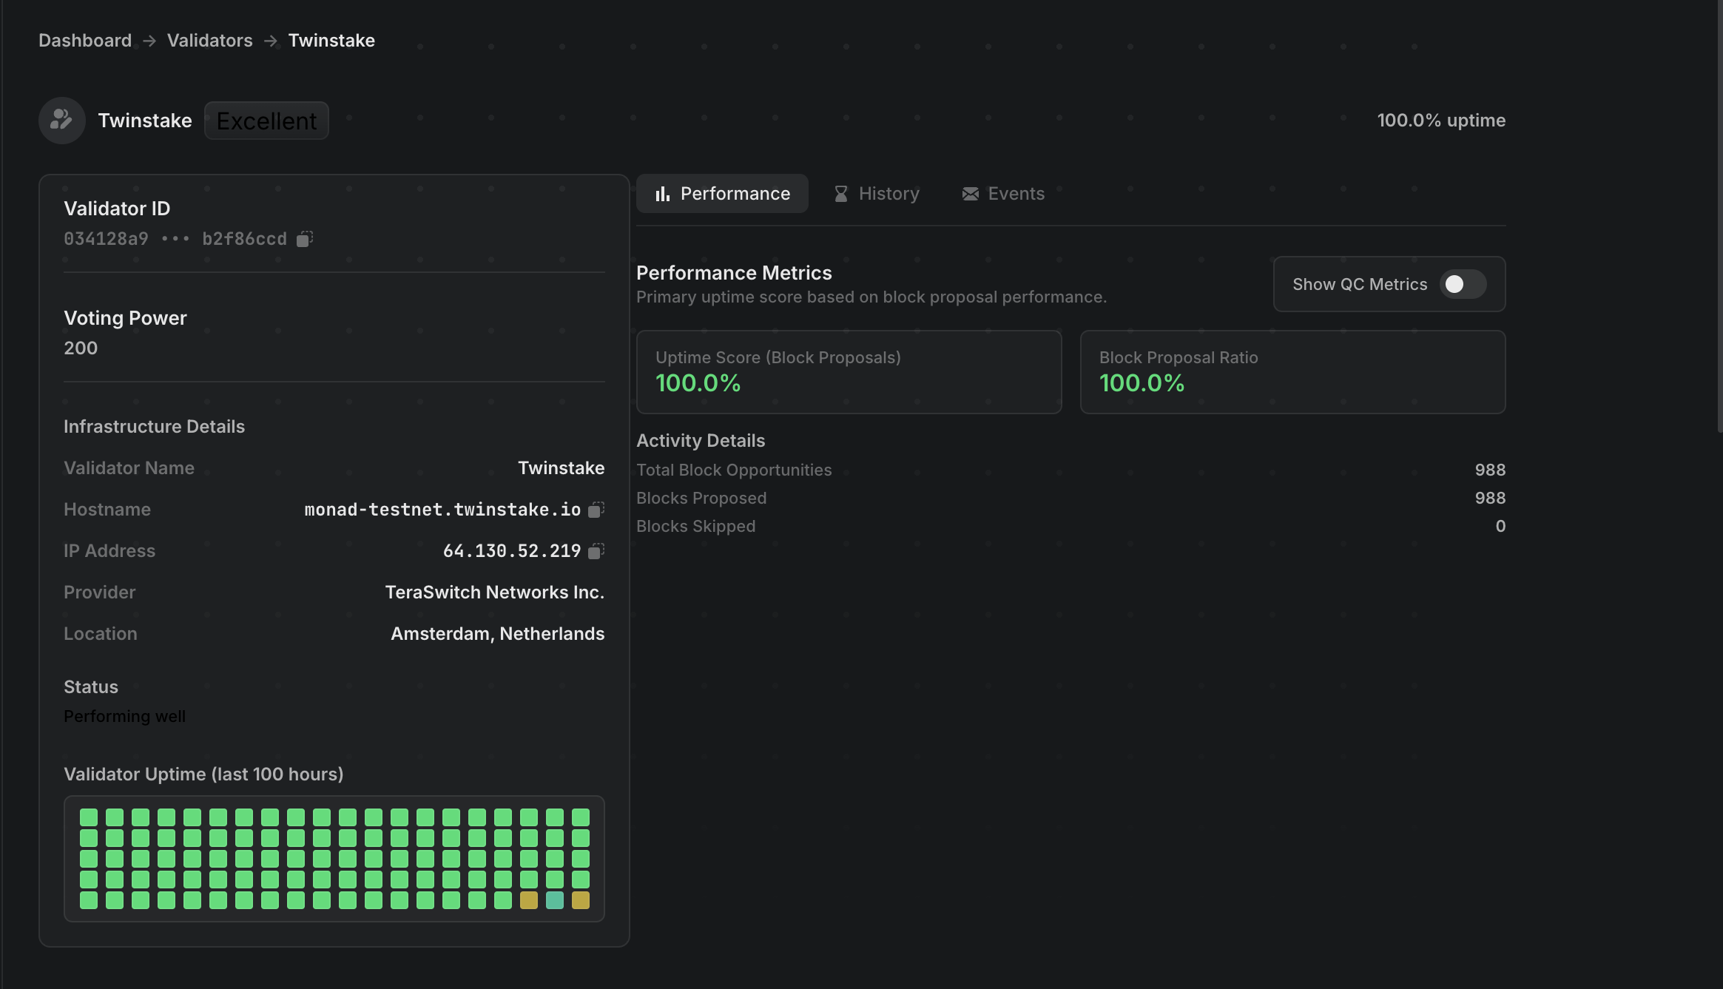Switch to the History tab
1723x989 pixels.
[877, 194]
